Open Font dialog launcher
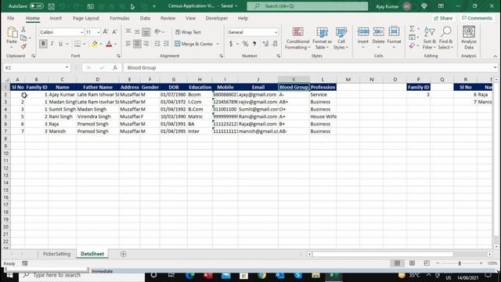 coord(118,56)
